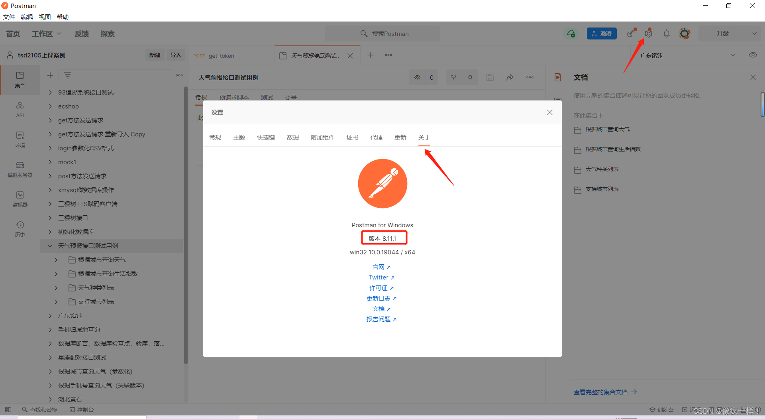Image resolution: width=765 pixels, height=419 pixels.
Task: Open the Environments (环境) sidebar icon
Action: tap(20, 139)
